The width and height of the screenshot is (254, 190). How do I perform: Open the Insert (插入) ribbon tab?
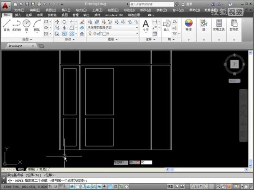click(x=18, y=15)
